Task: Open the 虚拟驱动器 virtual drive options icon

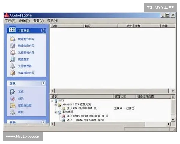Action: pyautogui.click(x=13, y=105)
